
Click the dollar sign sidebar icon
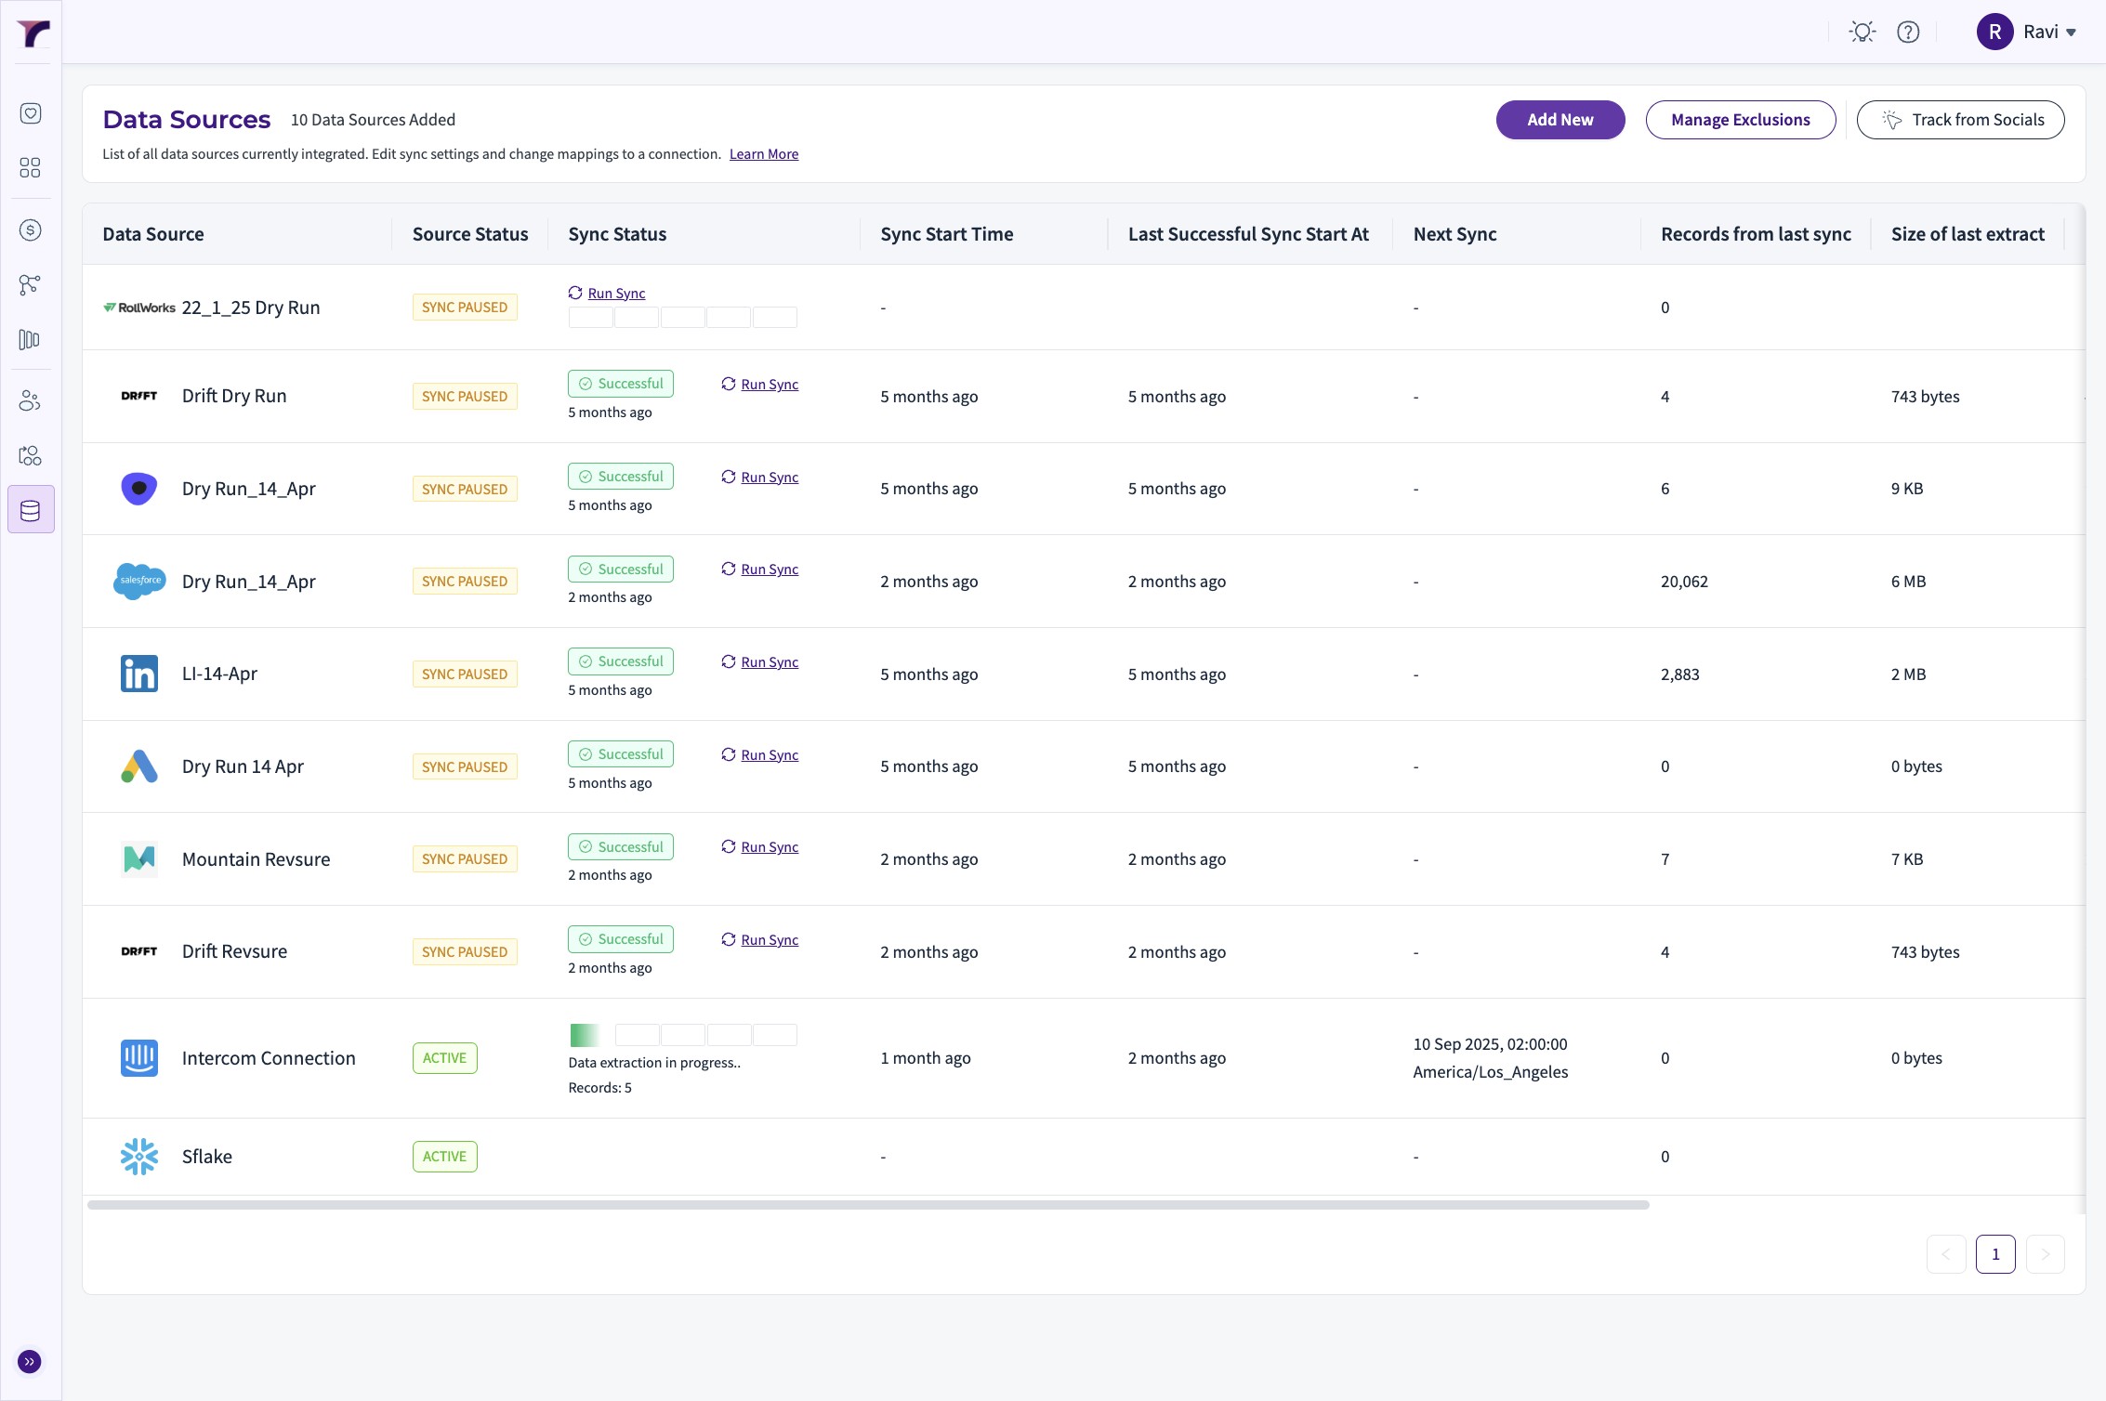coord(31,230)
